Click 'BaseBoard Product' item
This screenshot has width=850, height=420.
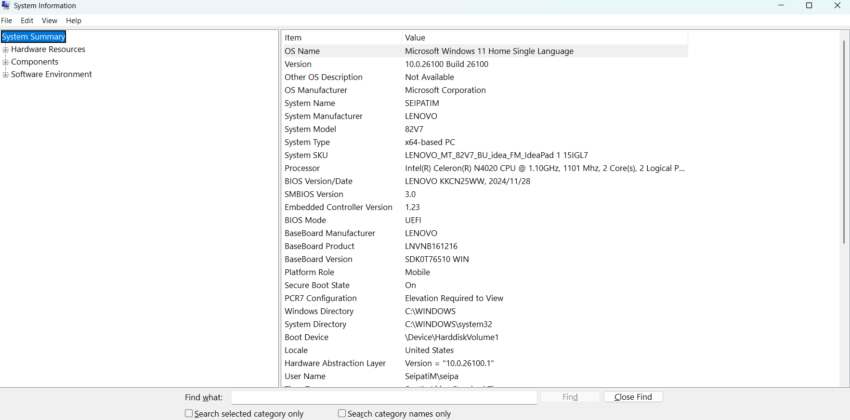click(319, 246)
